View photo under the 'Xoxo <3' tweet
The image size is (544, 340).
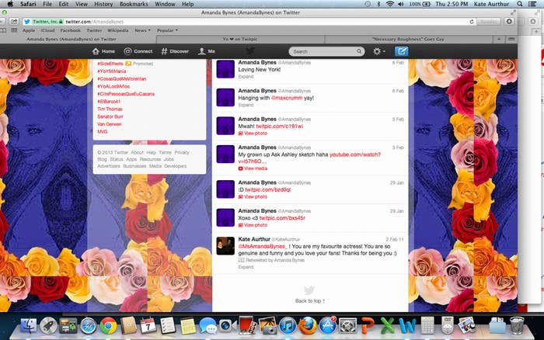(253, 225)
